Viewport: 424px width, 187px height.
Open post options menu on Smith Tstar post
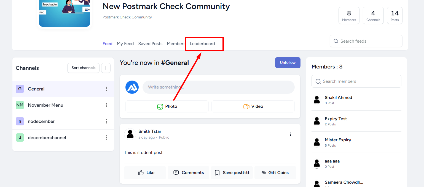[290, 134]
